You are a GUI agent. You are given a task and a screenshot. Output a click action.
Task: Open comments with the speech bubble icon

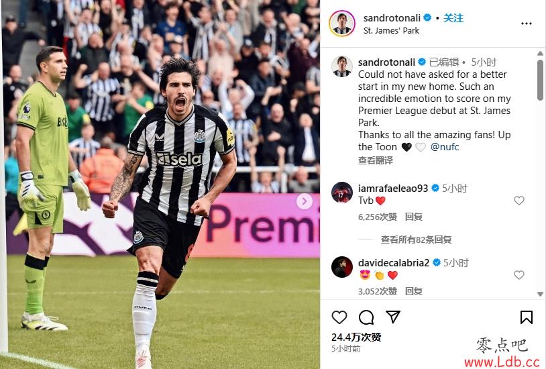366,317
